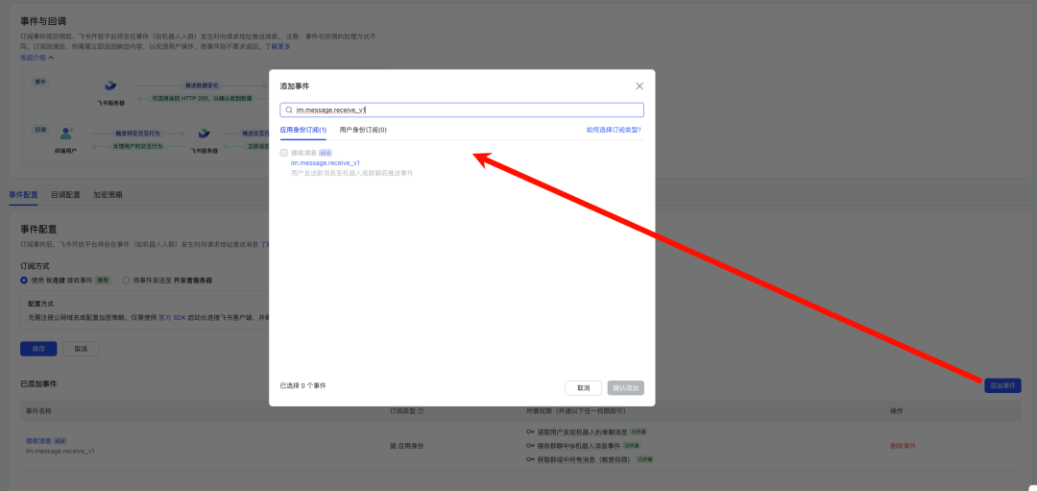Image resolution: width=1037 pixels, height=491 pixels.
Task: Tick the 接收消息 checkbox in the dialog
Action: 283,153
